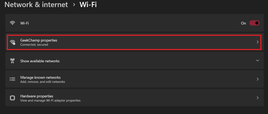Image resolution: width=268 pixels, height=114 pixels.
Task: Click the breadcrumb separator arrow before Wi-Fi
Action: pyautogui.click(x=74, y=5)
